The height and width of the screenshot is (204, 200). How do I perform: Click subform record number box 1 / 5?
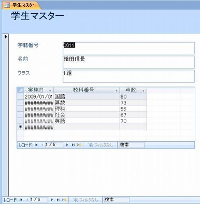[54, 145]
